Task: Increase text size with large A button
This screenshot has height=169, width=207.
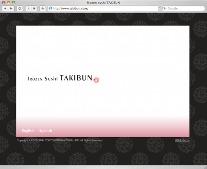Action: (x=34, y=8)
